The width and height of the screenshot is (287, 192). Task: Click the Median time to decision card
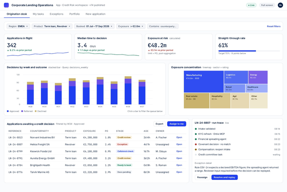(108, 47)
